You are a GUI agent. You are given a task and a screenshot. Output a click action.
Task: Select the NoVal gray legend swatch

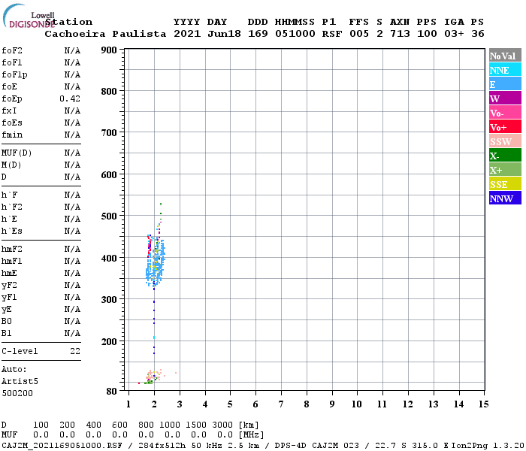click(505, 56)
